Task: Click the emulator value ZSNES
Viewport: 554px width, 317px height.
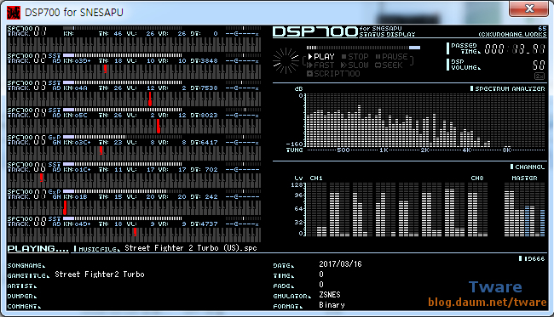Action: pyautogui.click(x=330, y=294)
